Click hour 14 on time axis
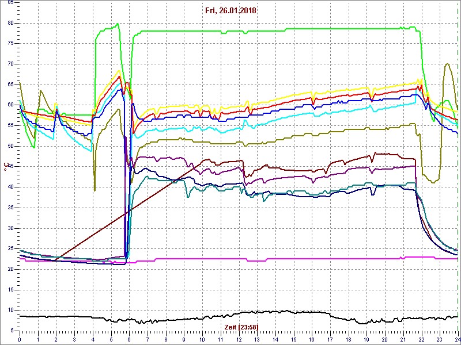The image size is (461, 345). point(275,339)
